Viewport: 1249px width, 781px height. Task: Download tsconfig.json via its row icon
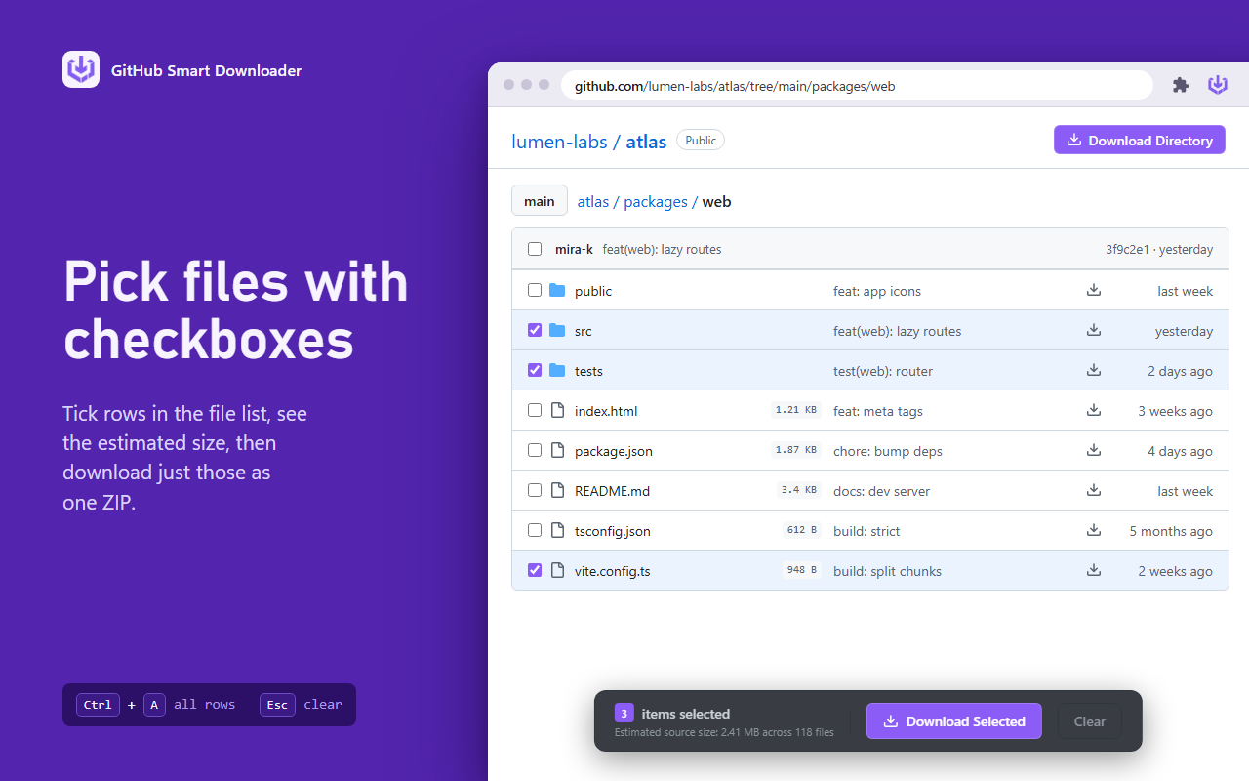tap(1094, 531)
